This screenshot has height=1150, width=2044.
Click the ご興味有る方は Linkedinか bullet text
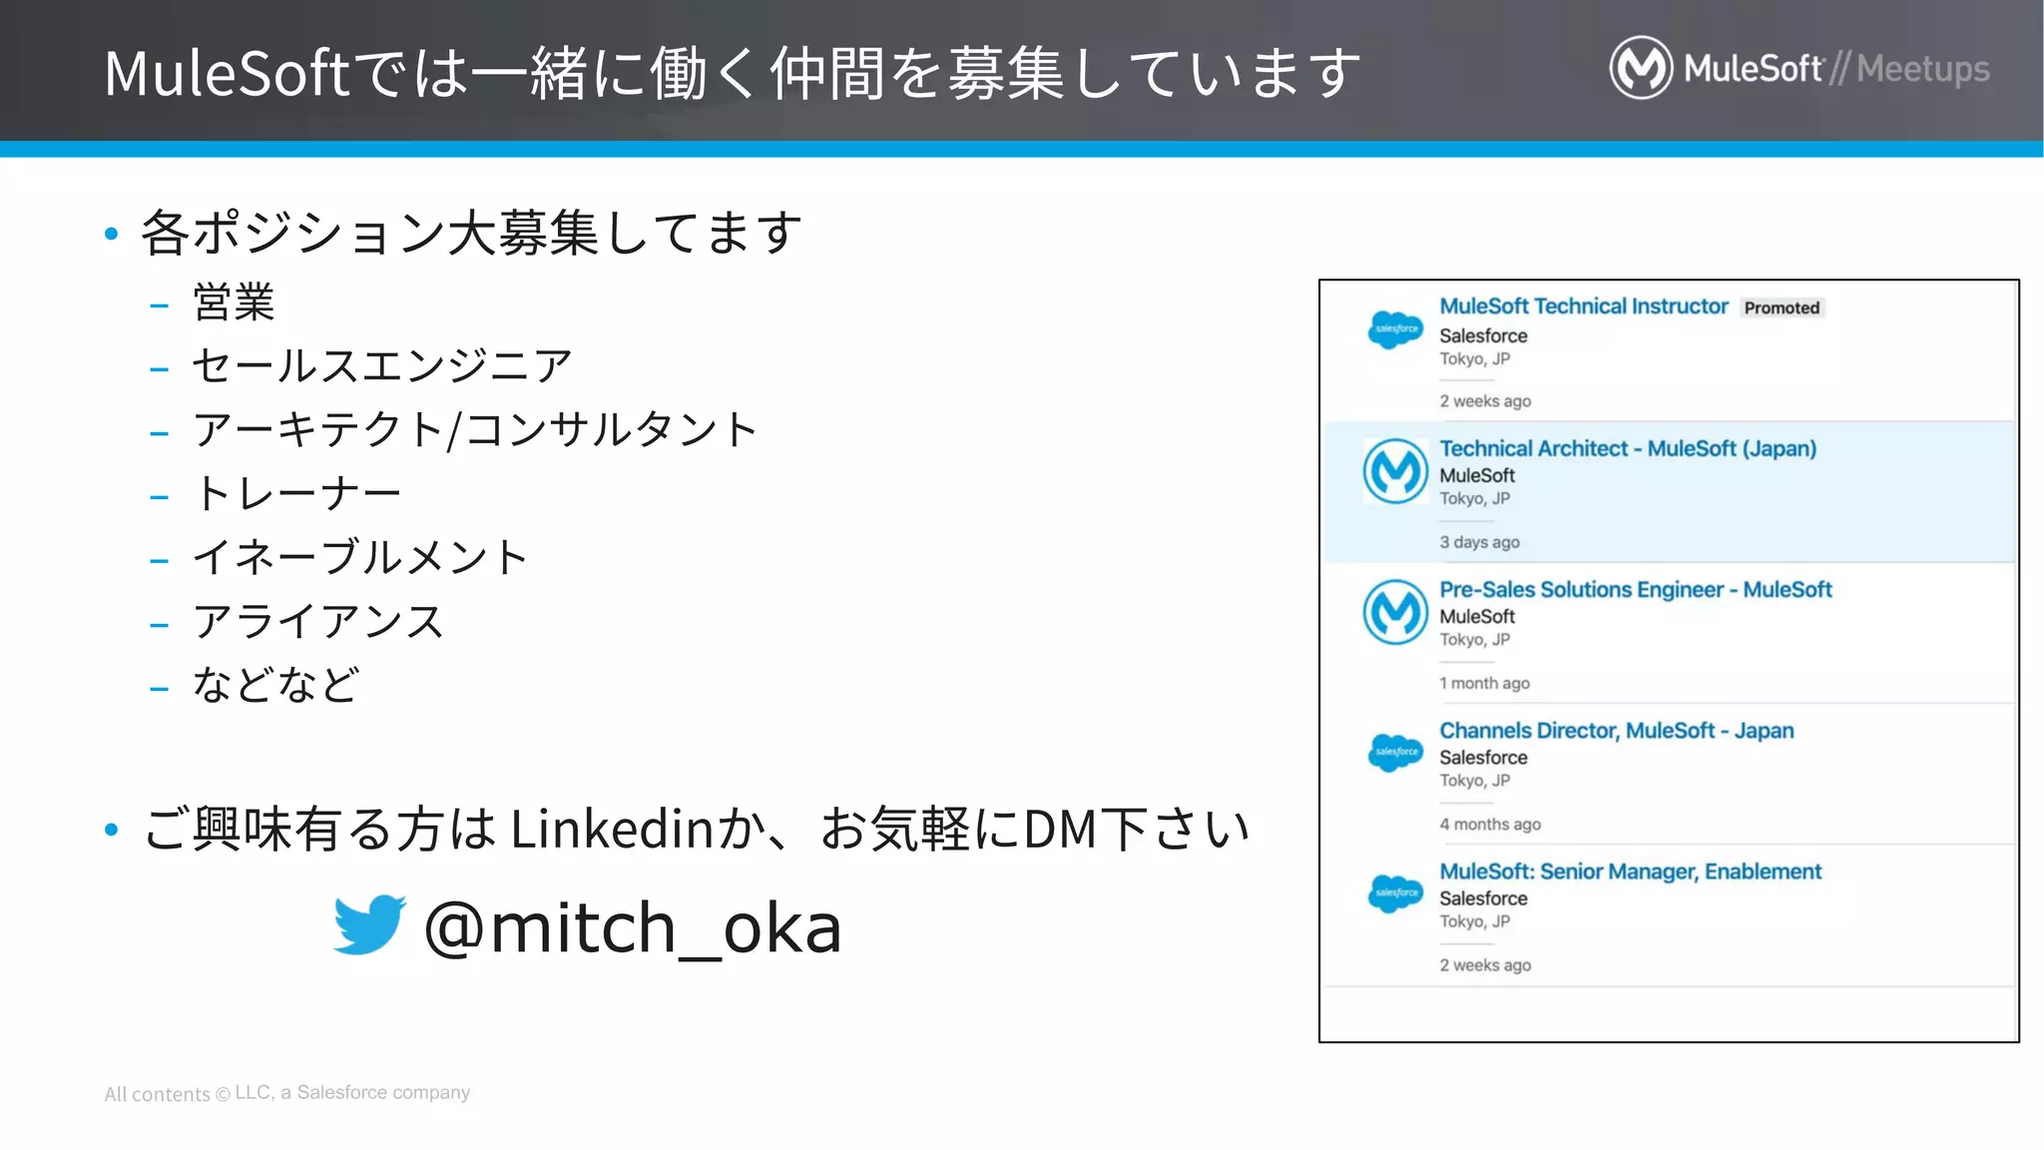point(697,829)
